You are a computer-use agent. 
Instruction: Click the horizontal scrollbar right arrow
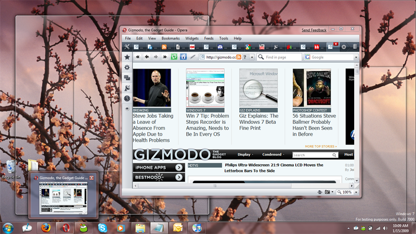(x=352, y=186)
